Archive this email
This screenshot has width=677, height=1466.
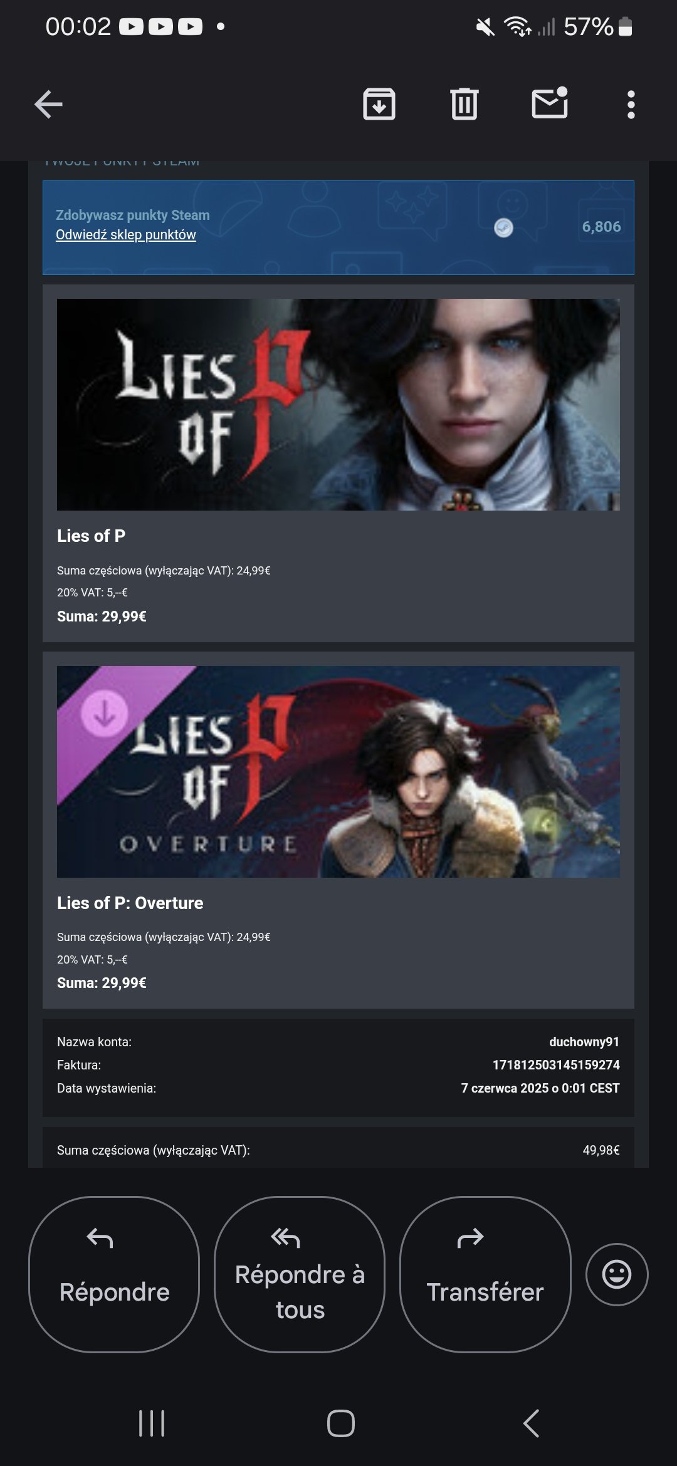click(379, 104)
